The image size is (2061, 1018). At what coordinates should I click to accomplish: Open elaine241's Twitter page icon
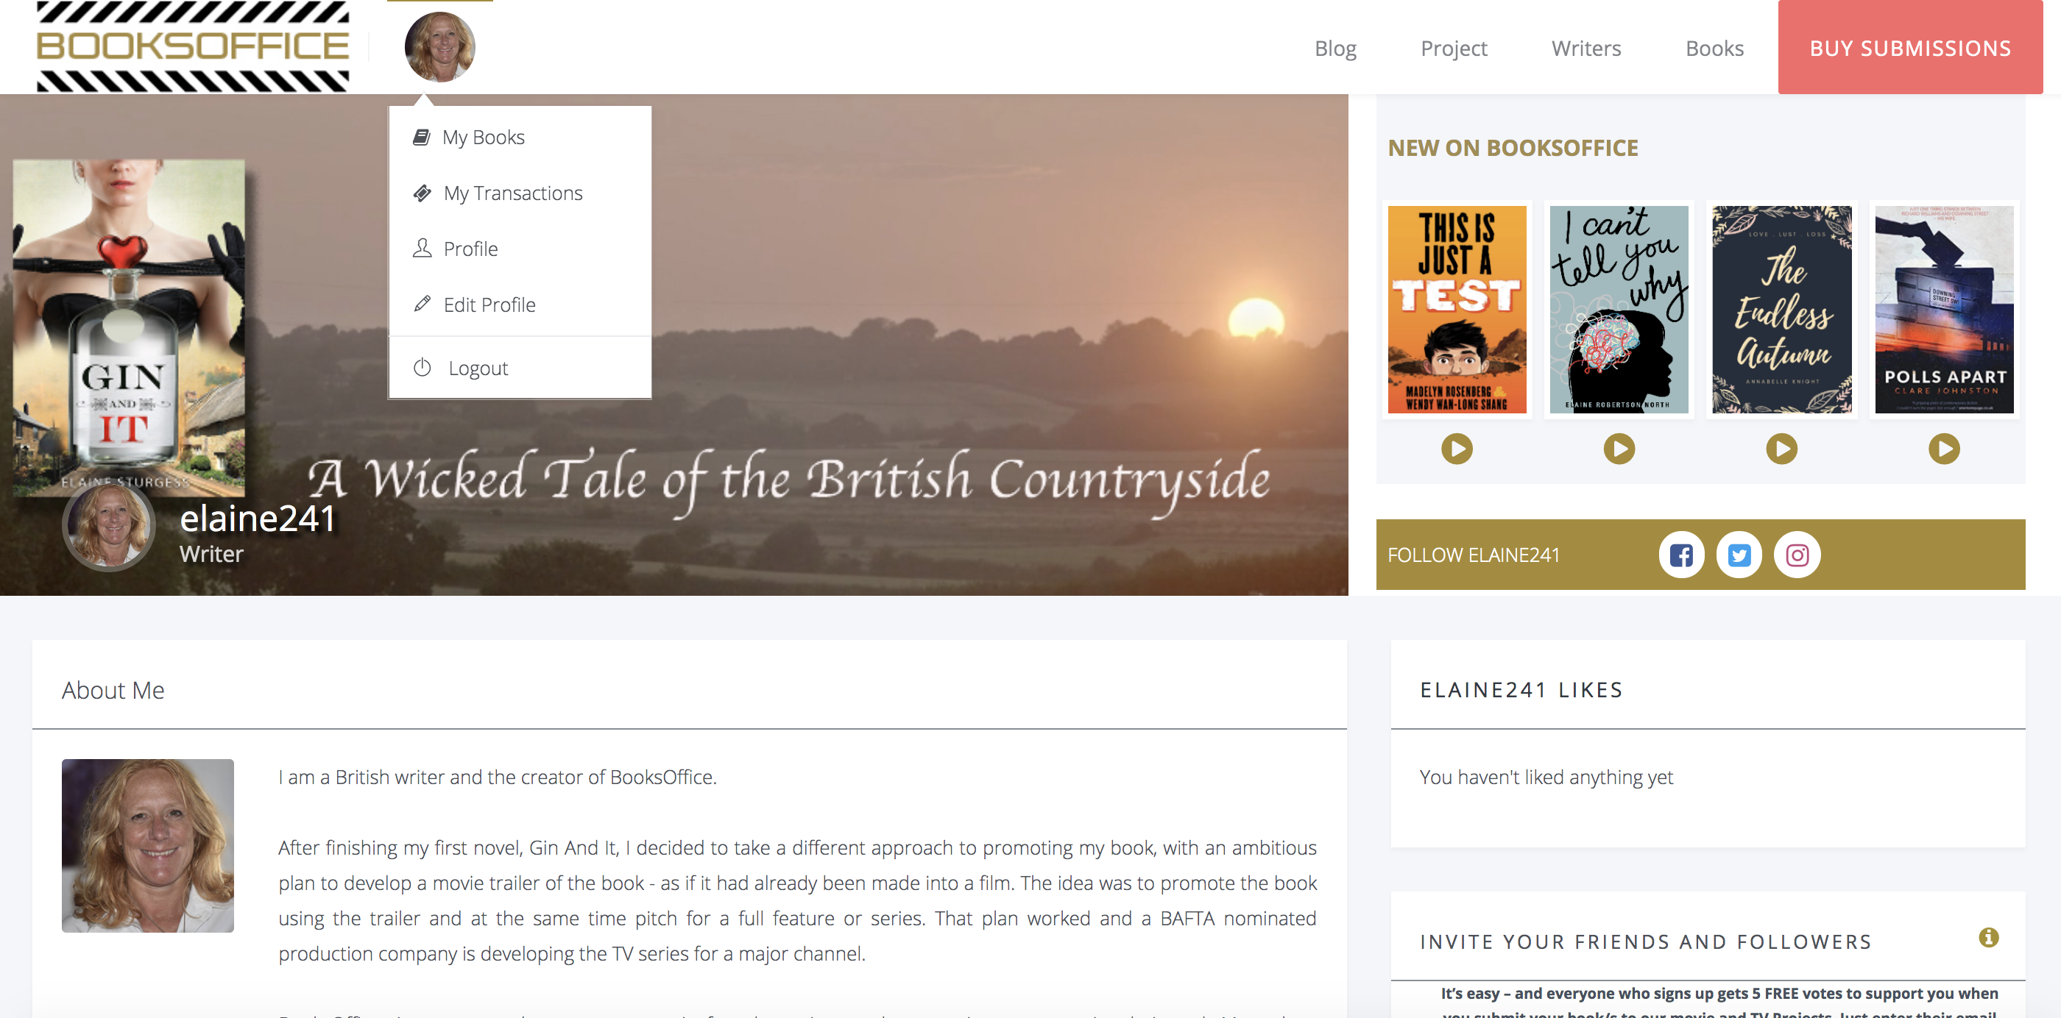1739,555
